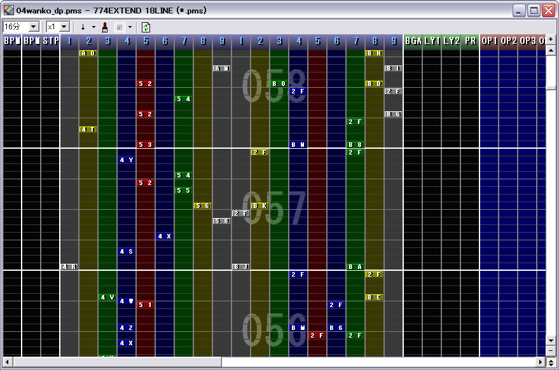This screenshot has width=559, height=370.
Task: Click the up/down splitter icon at bottom-right corner
Action: click(551, 362)
